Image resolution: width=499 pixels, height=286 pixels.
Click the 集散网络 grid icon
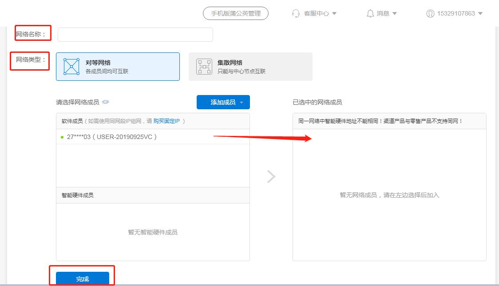(203, 66)
